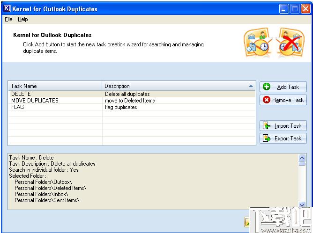Click 'Personal Folders\Deleted Items\' line in details
This screenshot has height=233, width=313.
pyautogui.click(x=51, y=188)
